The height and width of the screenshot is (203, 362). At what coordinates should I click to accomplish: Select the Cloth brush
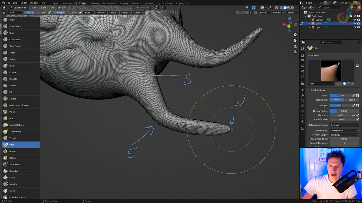click(x=20, y=178)
